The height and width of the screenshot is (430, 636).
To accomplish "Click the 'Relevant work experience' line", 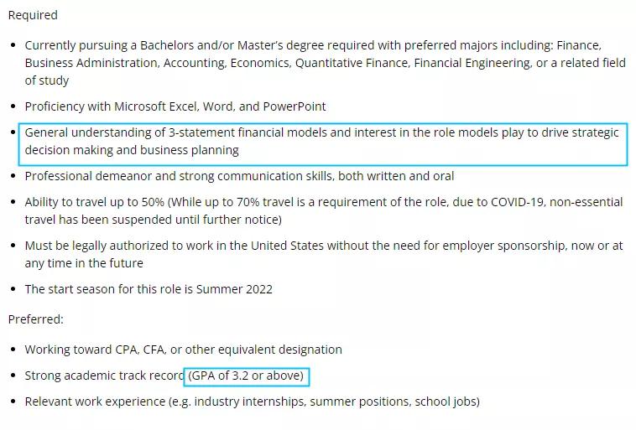I will pos(252,402).
